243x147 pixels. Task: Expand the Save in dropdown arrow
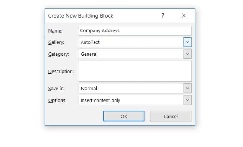click(188, 88)
